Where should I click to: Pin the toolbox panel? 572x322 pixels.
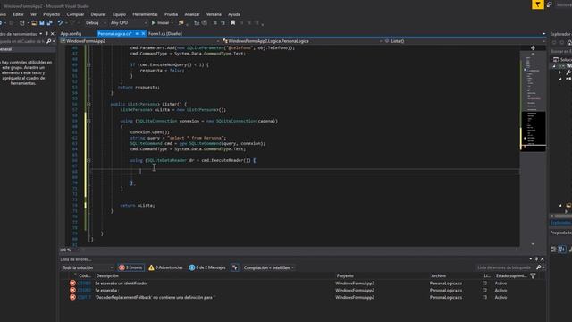coord(46,34)
